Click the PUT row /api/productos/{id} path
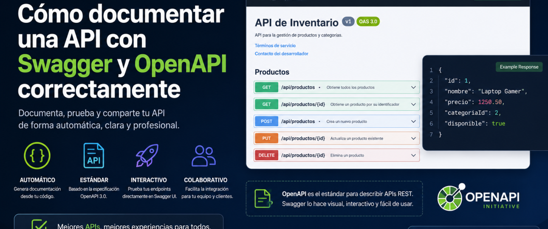 click(x=303, y=138)
